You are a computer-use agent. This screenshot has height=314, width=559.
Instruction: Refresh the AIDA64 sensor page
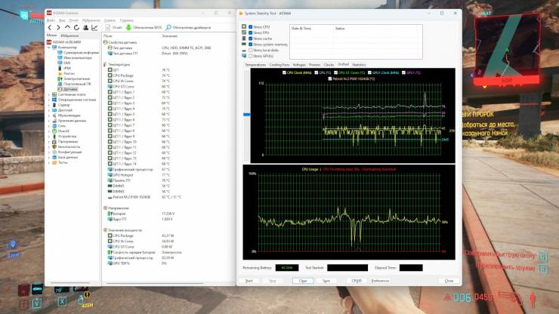[x=76, y=27]
